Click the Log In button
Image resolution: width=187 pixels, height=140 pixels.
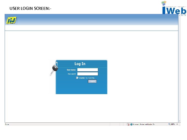92,81
